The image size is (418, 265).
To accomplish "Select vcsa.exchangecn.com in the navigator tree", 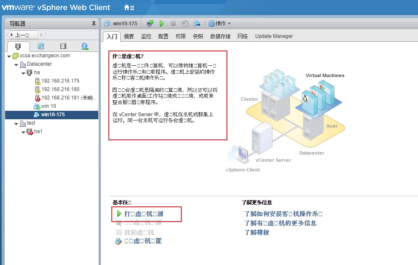I will point(45,56).
